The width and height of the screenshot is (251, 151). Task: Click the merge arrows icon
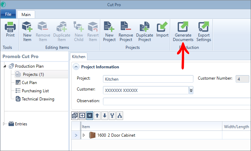(x=112, y=115)
